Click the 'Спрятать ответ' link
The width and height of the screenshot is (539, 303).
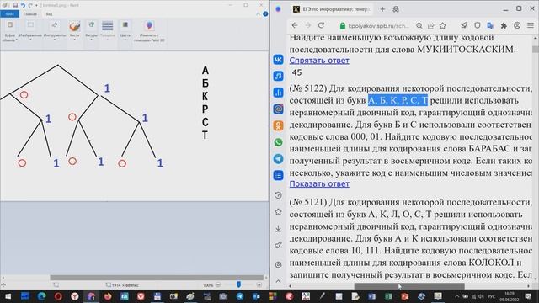coord(319,61)
